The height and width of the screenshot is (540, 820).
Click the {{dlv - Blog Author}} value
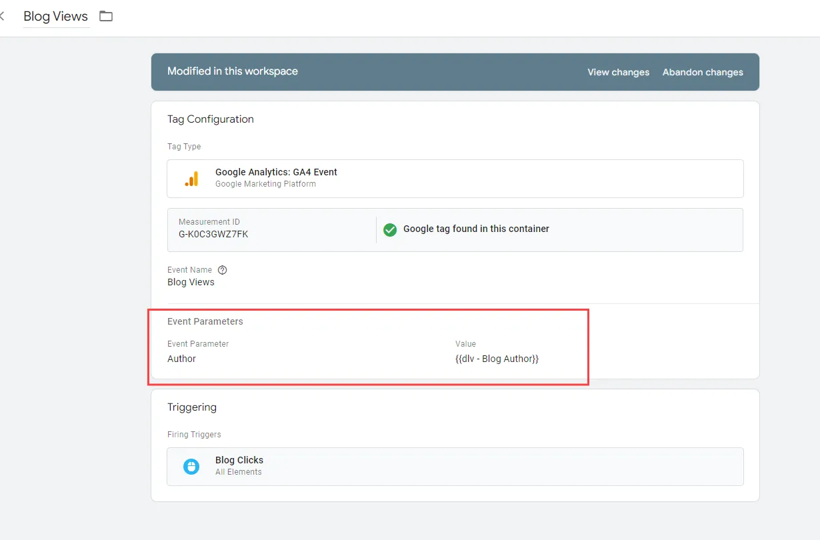(x=497, y=359)
